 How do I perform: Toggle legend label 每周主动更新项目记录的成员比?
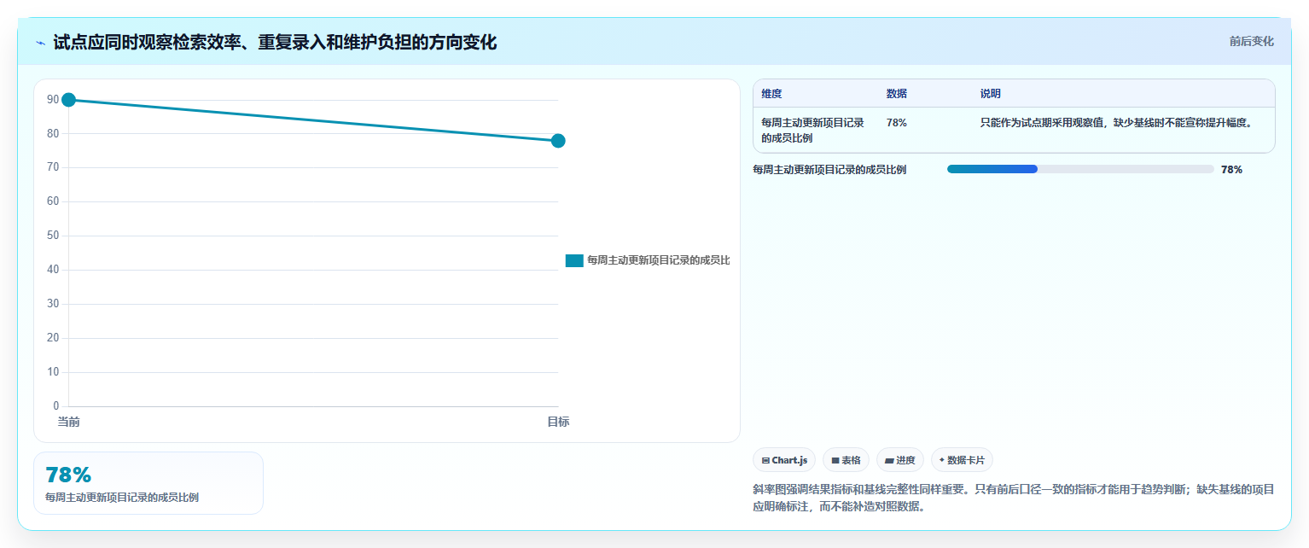[x=658, y=260]
